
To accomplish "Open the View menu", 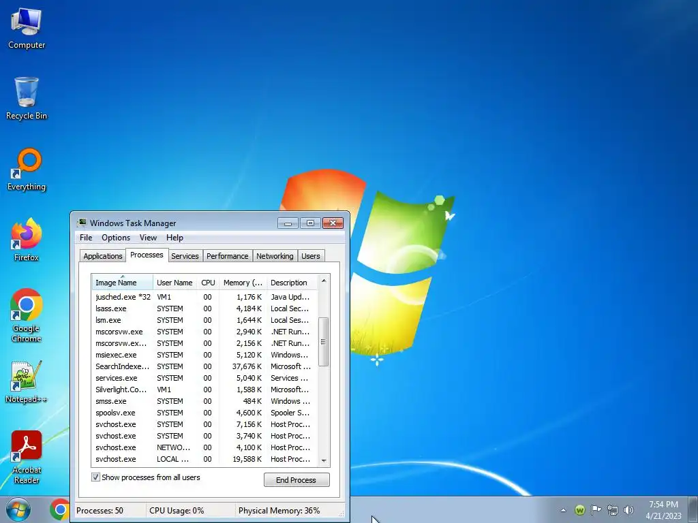I will pos(148,238).
